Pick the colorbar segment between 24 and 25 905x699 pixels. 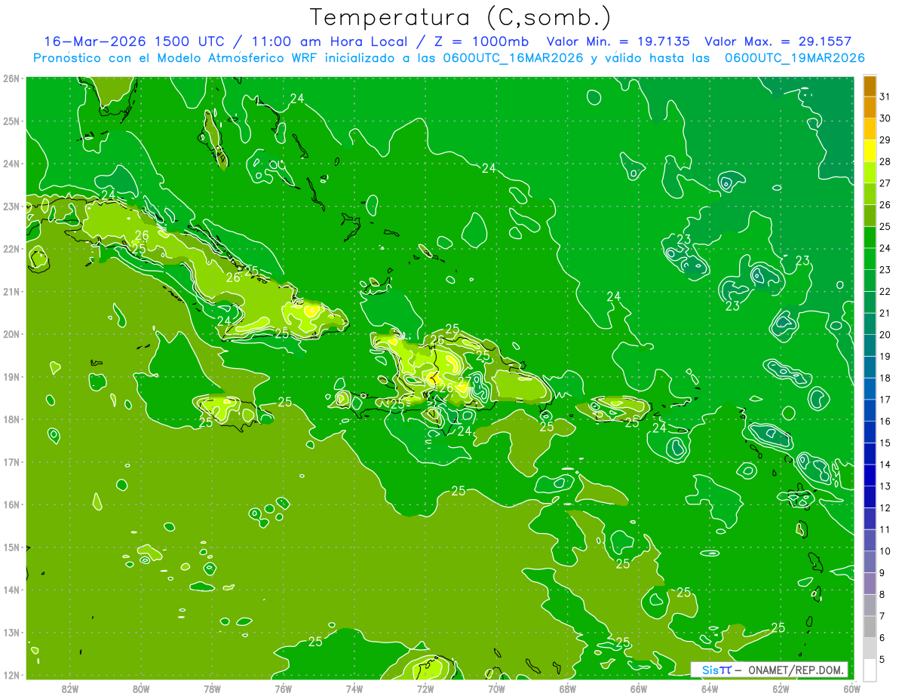[x=870, y=238]
